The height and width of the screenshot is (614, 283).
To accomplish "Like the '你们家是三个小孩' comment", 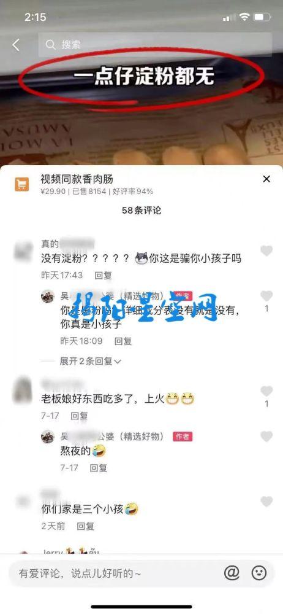I will (x=266, y=502).
